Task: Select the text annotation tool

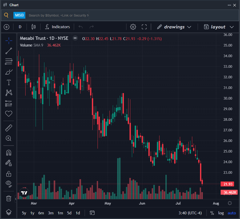Action: point(9,82)
